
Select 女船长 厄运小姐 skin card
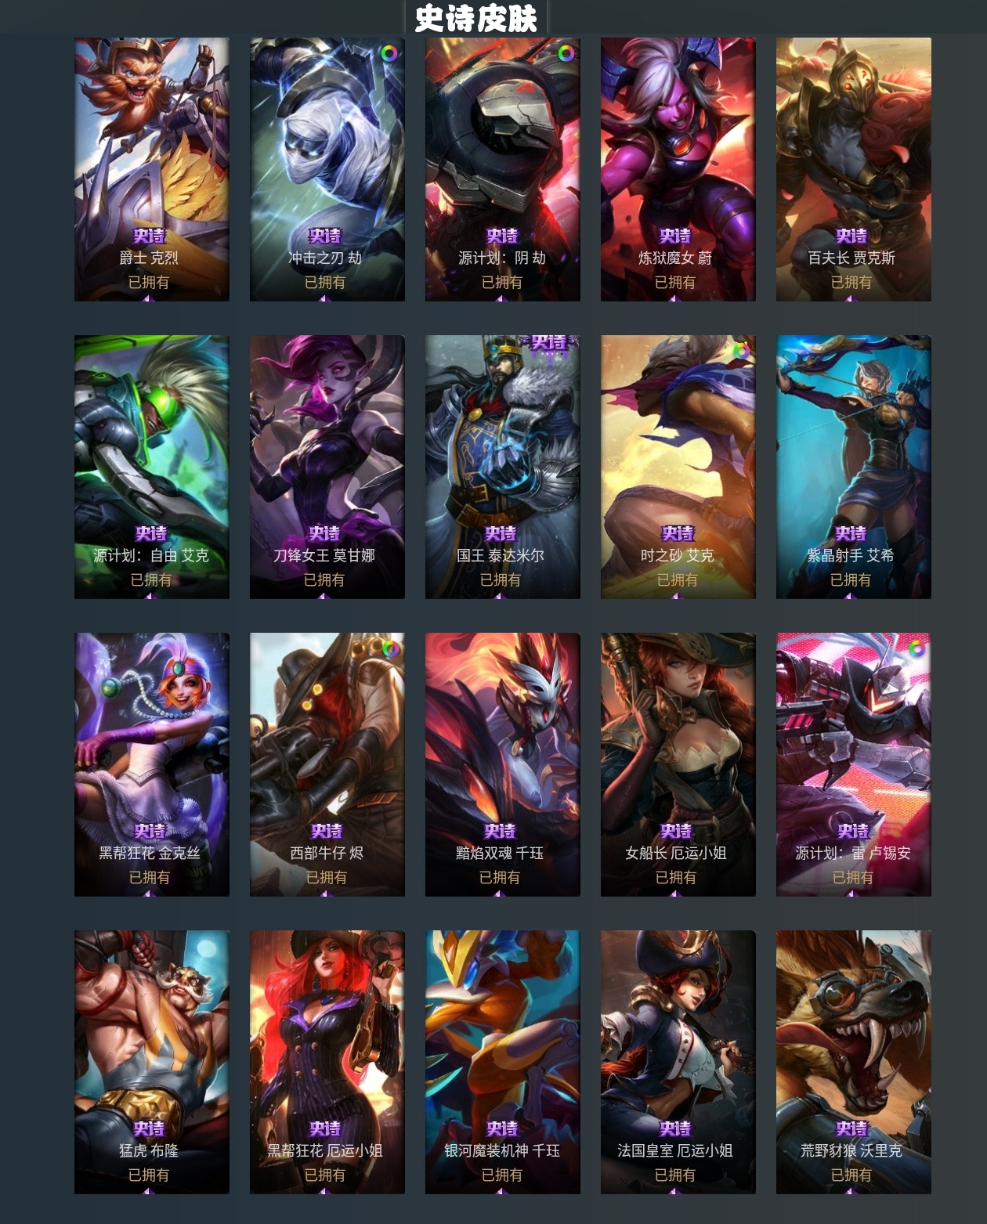pyautogui.click(x=678, y=764)
